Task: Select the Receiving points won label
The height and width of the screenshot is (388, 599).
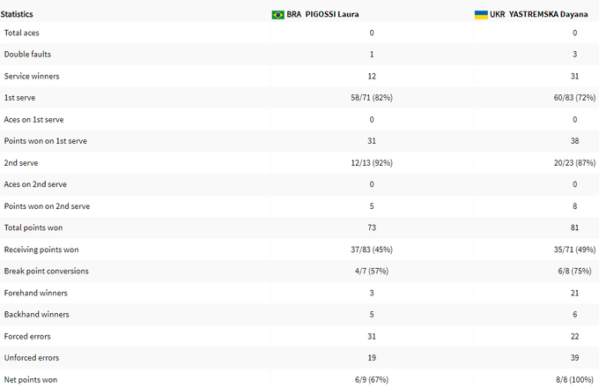Action: [x=41, y=250]
